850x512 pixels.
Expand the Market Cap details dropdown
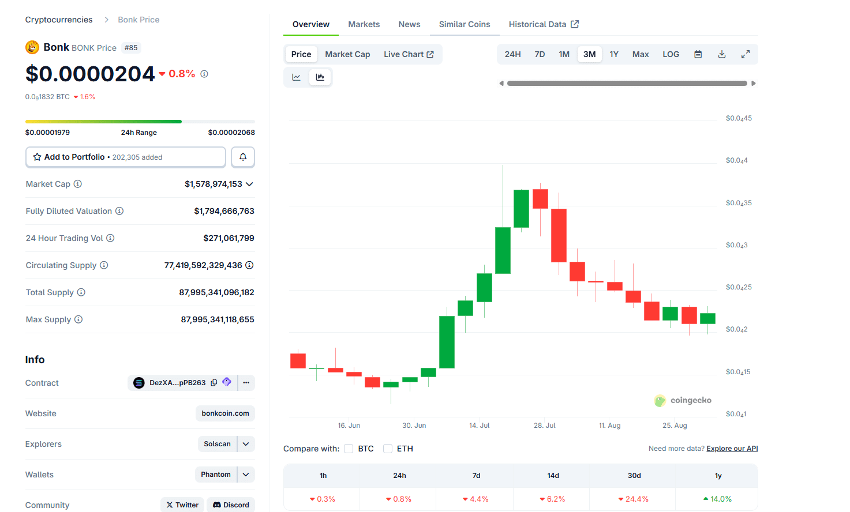pyautogui.click(x=249, y=184)
